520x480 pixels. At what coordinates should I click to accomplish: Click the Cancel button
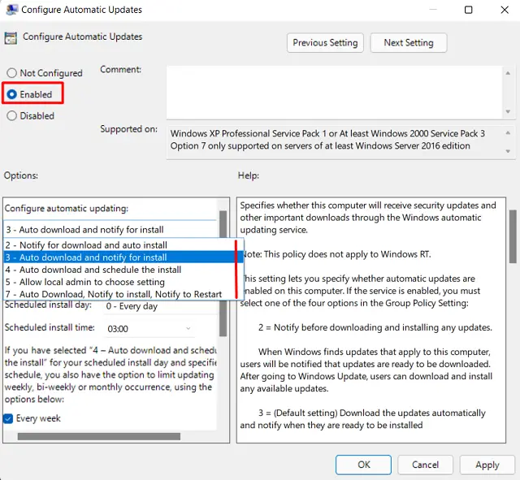(426, 465)
